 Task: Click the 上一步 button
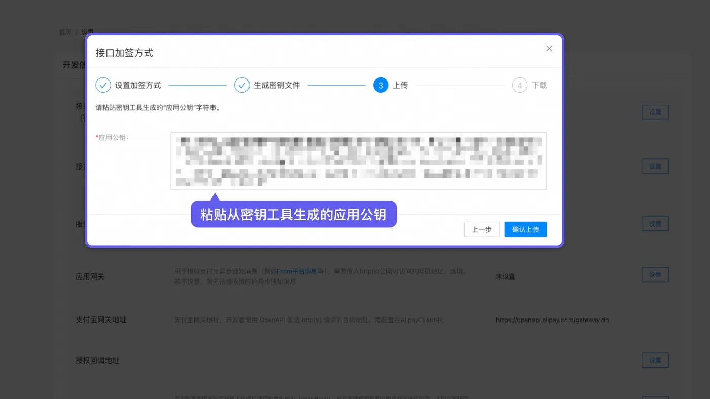pyautogui.click(x=482, y=229)
